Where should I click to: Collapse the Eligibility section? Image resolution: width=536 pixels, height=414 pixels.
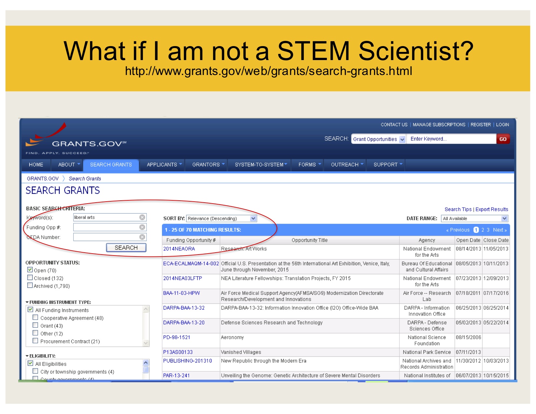tap(27, 356)
